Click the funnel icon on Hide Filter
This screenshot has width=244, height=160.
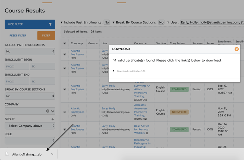coord(50,24)
